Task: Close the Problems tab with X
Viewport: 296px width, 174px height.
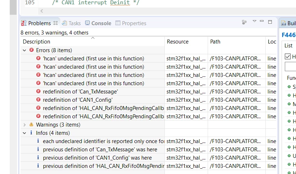Action: click(55, 23)
